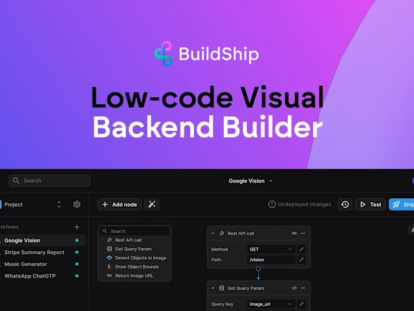
Task: Edit the Query Key with pencil icon
Action: tap(301, 304)
